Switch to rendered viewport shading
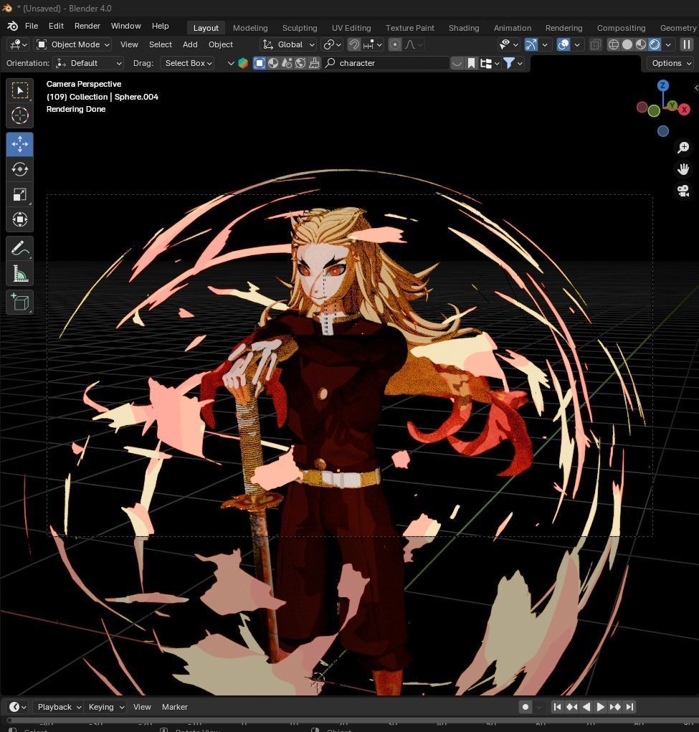This screenshot has height=732, width=699. (x=655, y=45)
